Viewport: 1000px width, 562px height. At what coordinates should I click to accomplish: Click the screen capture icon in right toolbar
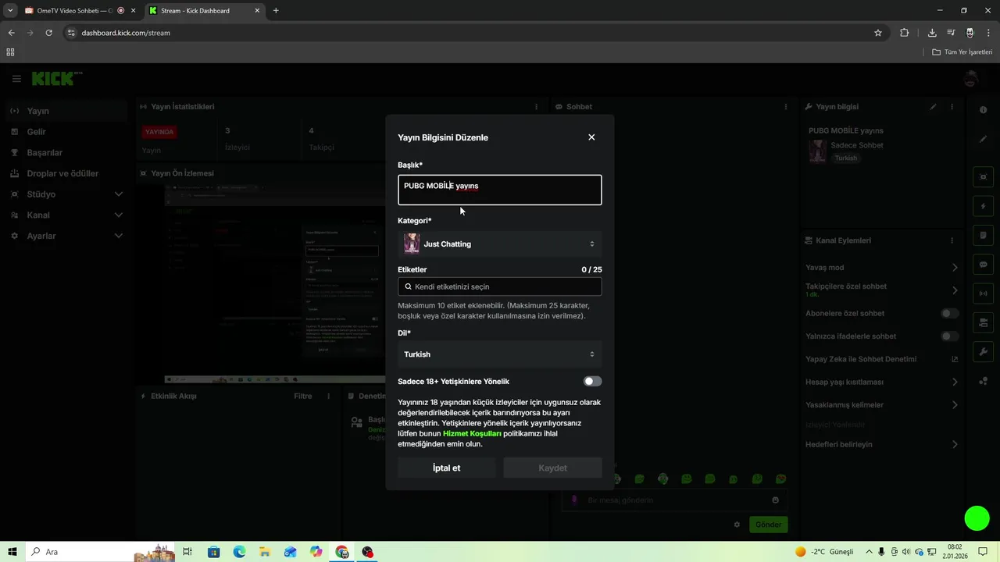(x=984, y=177)
